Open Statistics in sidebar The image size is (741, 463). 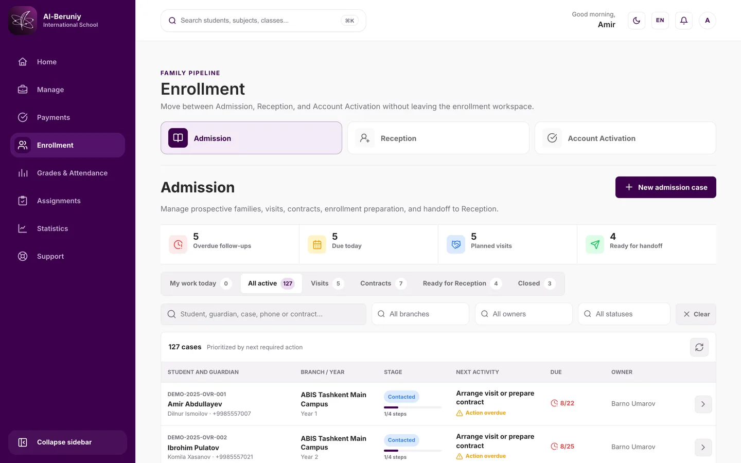[x=67, y=228]
